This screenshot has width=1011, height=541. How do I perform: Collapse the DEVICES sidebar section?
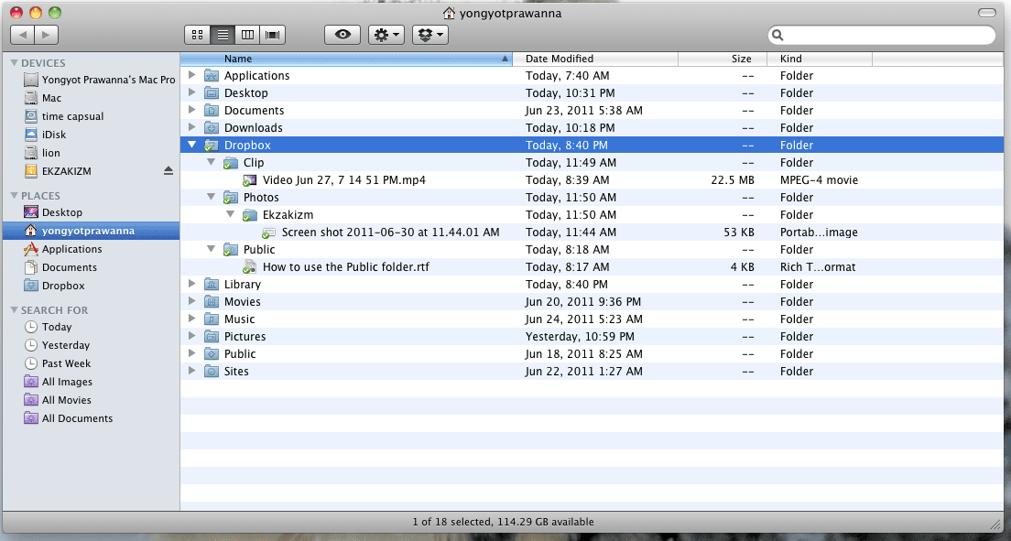[x=14, y=62]
